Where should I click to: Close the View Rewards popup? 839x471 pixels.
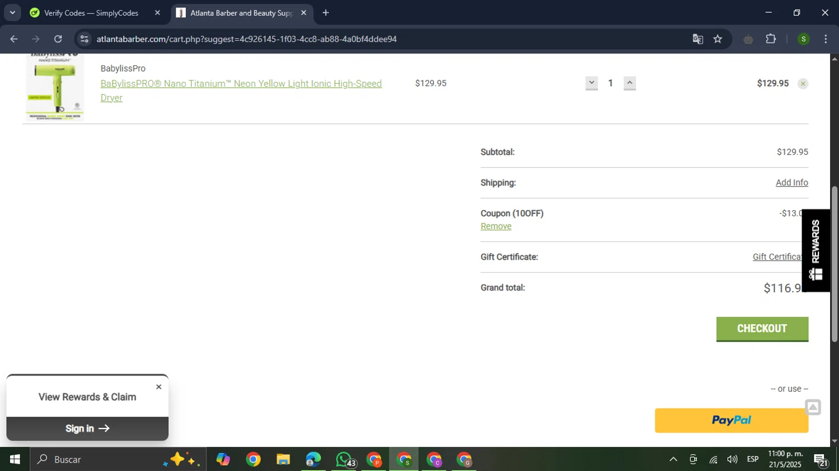tap(159, 387)
